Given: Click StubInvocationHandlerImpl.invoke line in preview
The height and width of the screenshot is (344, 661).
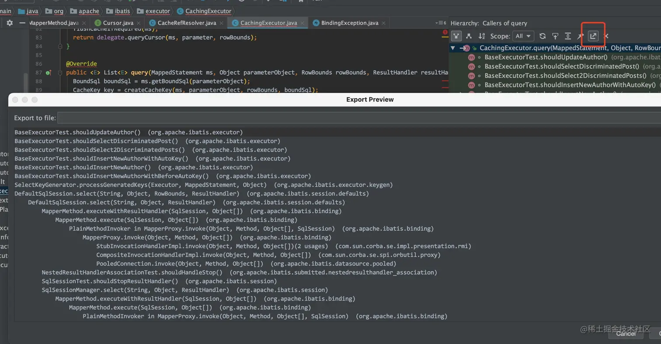Looking at the screenshot, I should (284, 246).
